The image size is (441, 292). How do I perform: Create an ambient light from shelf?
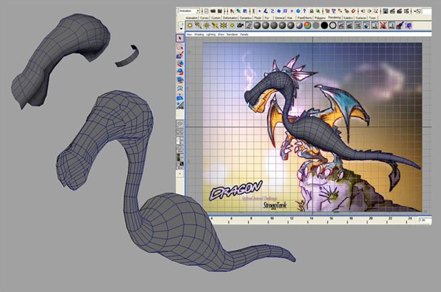(x=190, y=26)
